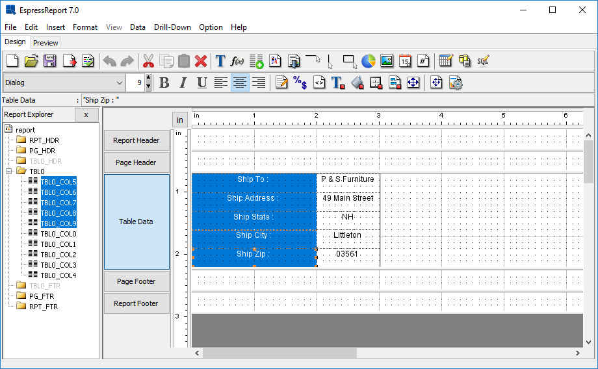Insert vertical line with the line tool
Screen dimensions: 598x369
pyautogui.click(x=330, y=61)
